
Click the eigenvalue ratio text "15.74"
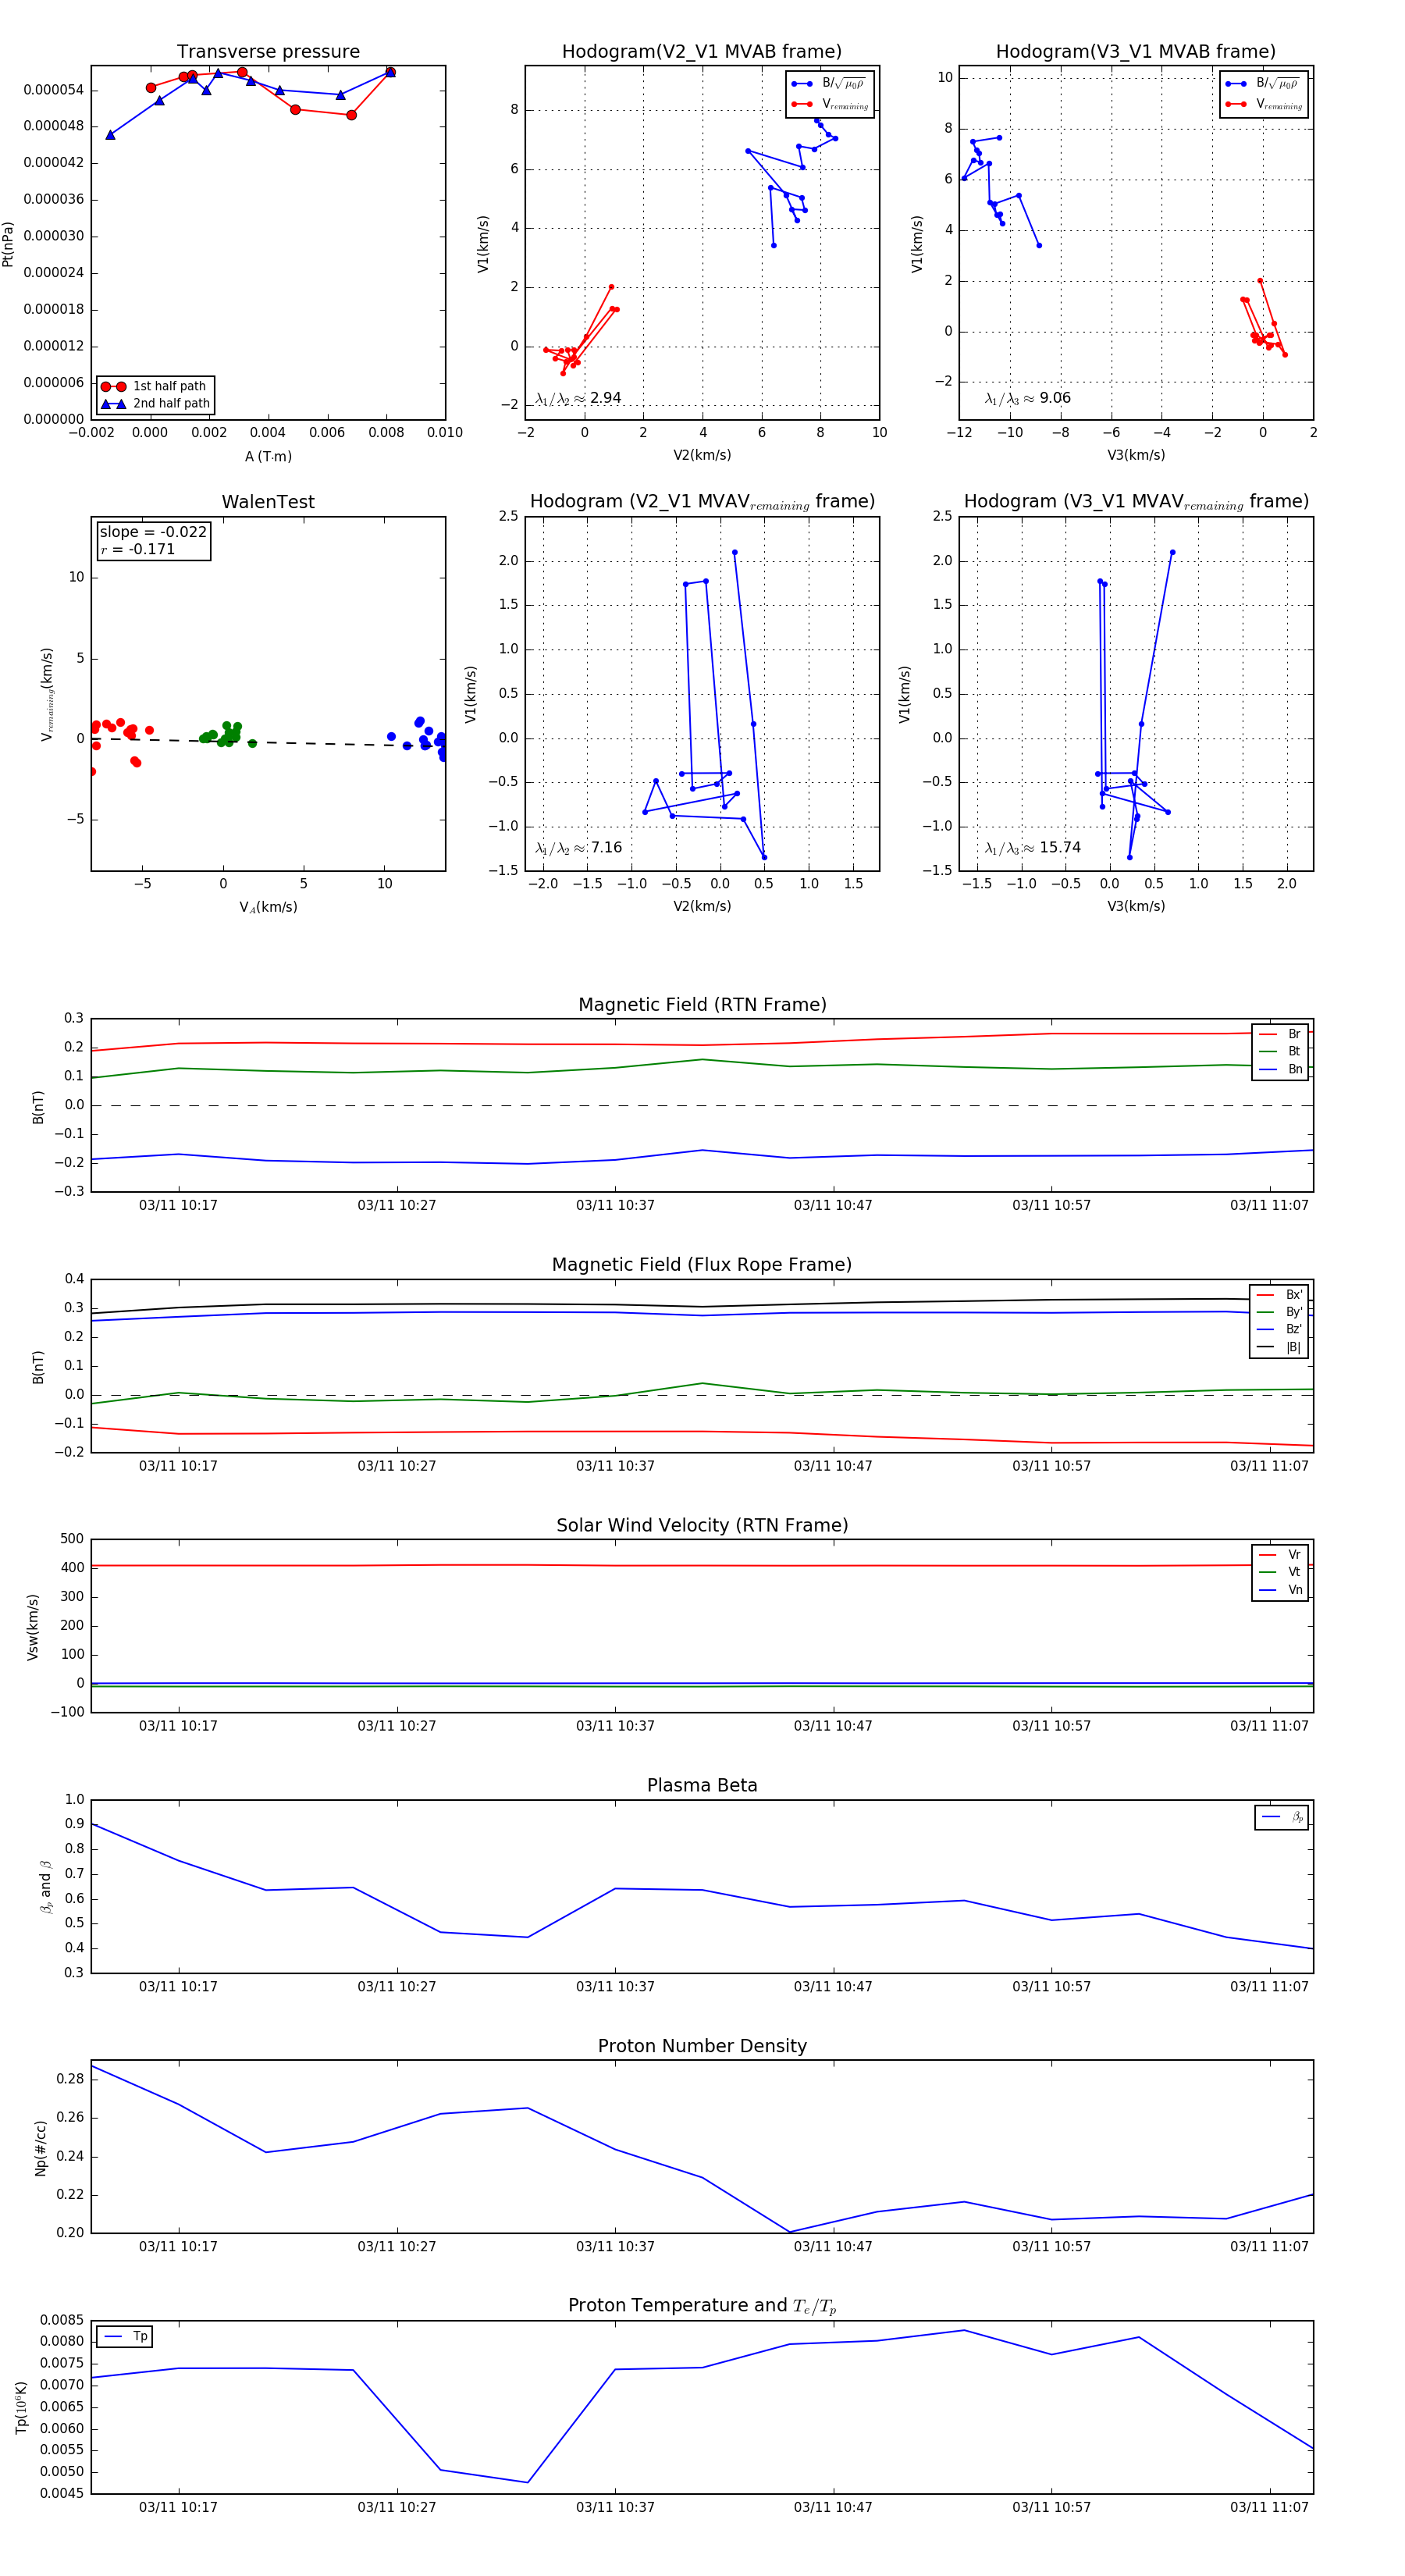[1060, 848]
